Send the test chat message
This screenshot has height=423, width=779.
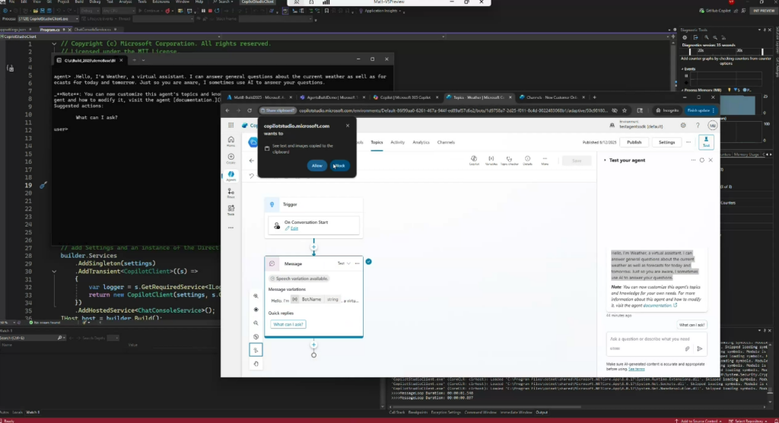pyautogui.click(x=700, y=349)
